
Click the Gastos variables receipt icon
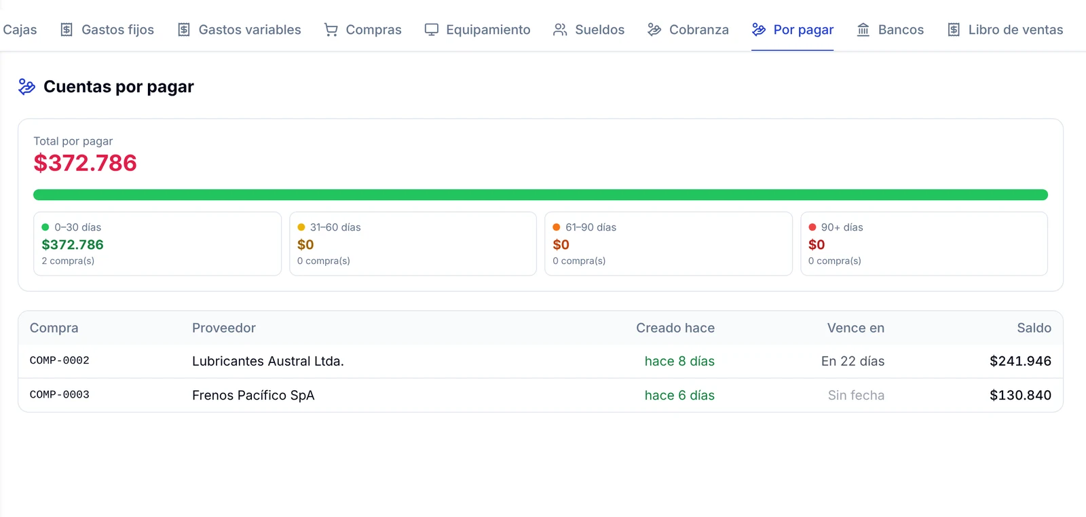point(184,30)
